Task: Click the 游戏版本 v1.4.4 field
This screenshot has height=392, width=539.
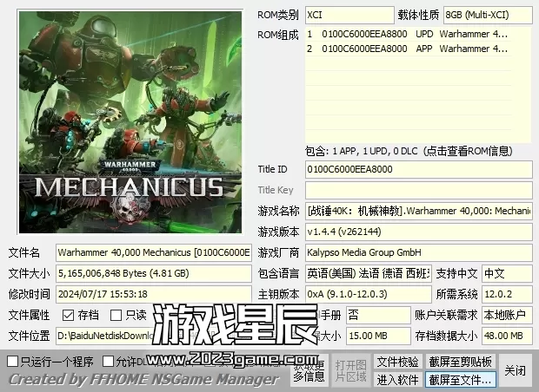Action: click(x=418, y=232)
